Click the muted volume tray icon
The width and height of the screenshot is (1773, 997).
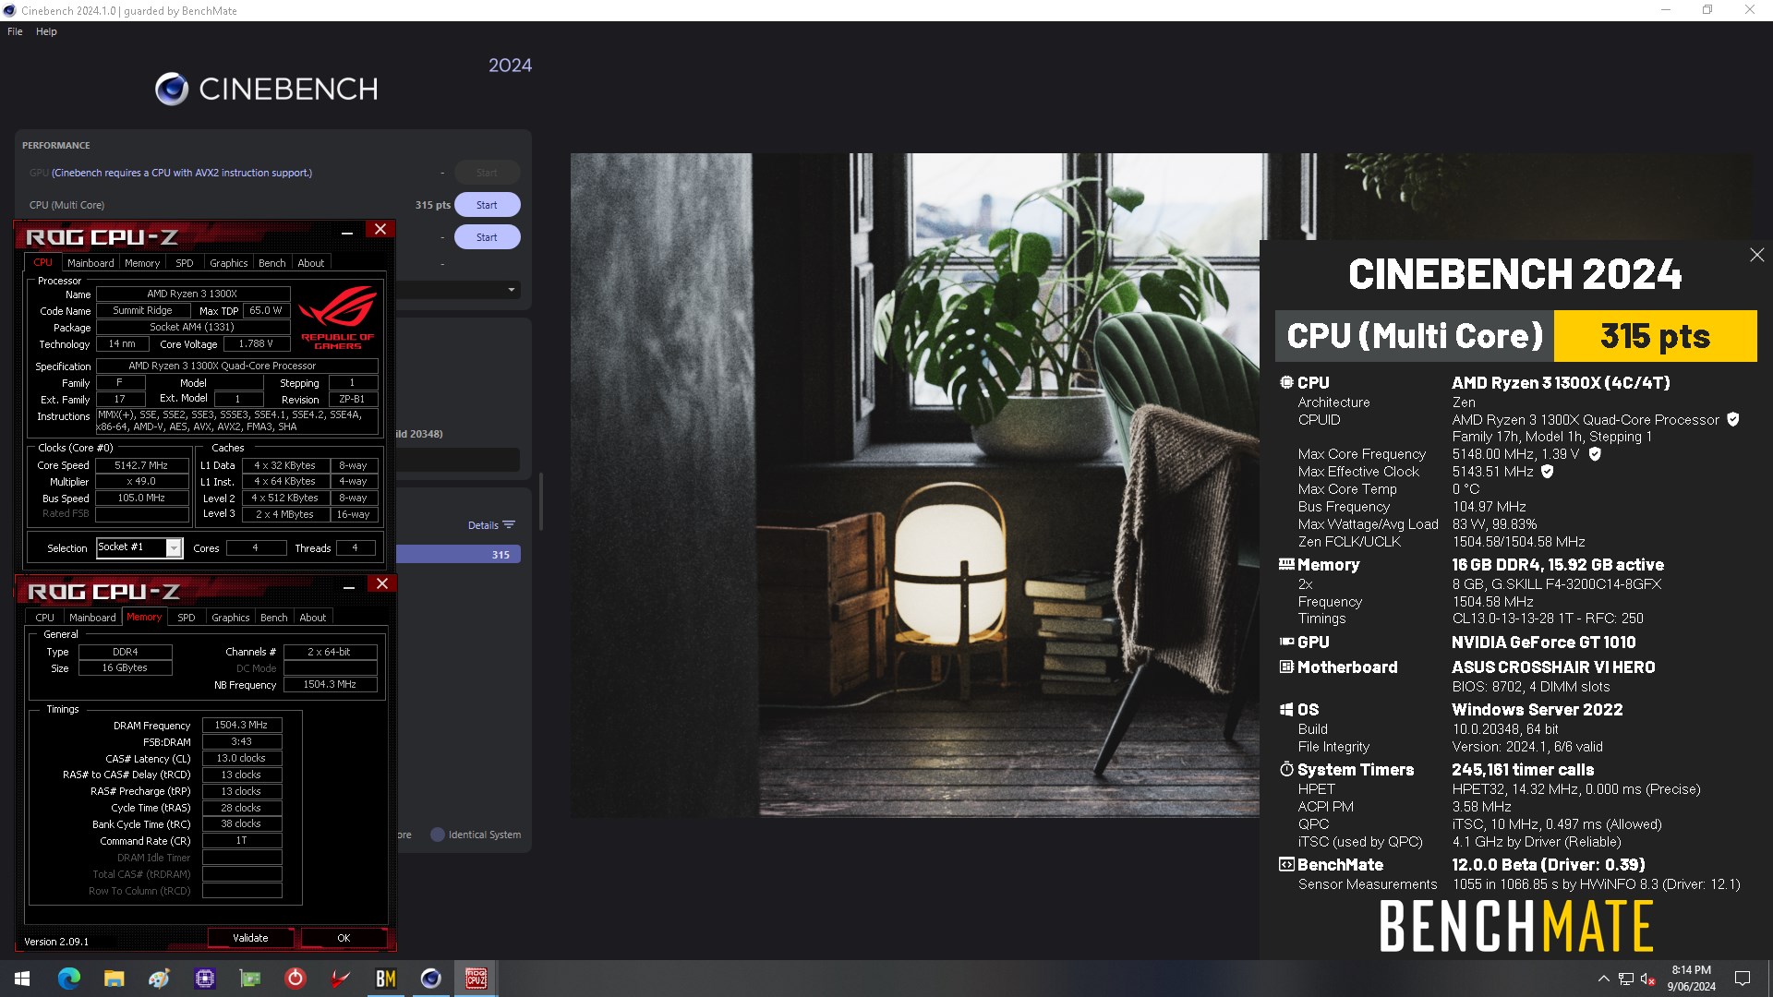[x=1648, y=979]
